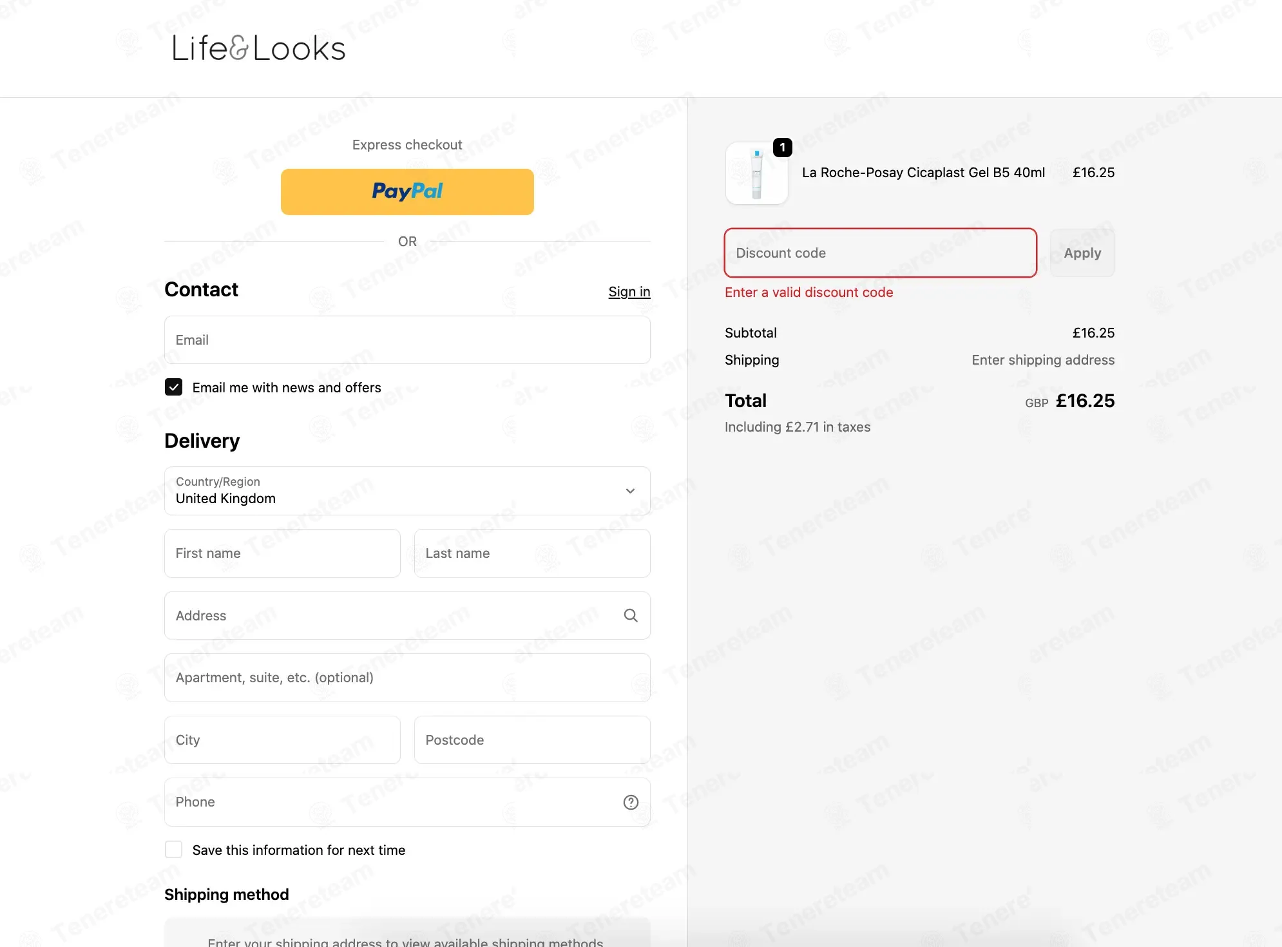This screenshot has height=947, width=1282.
Task: Pay with the PayPal express button
Action: click(x=407, y=192)
